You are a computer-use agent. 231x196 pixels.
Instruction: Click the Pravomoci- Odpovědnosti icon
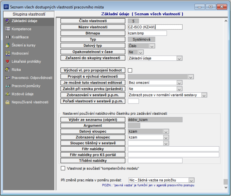[x=8, y=78]
